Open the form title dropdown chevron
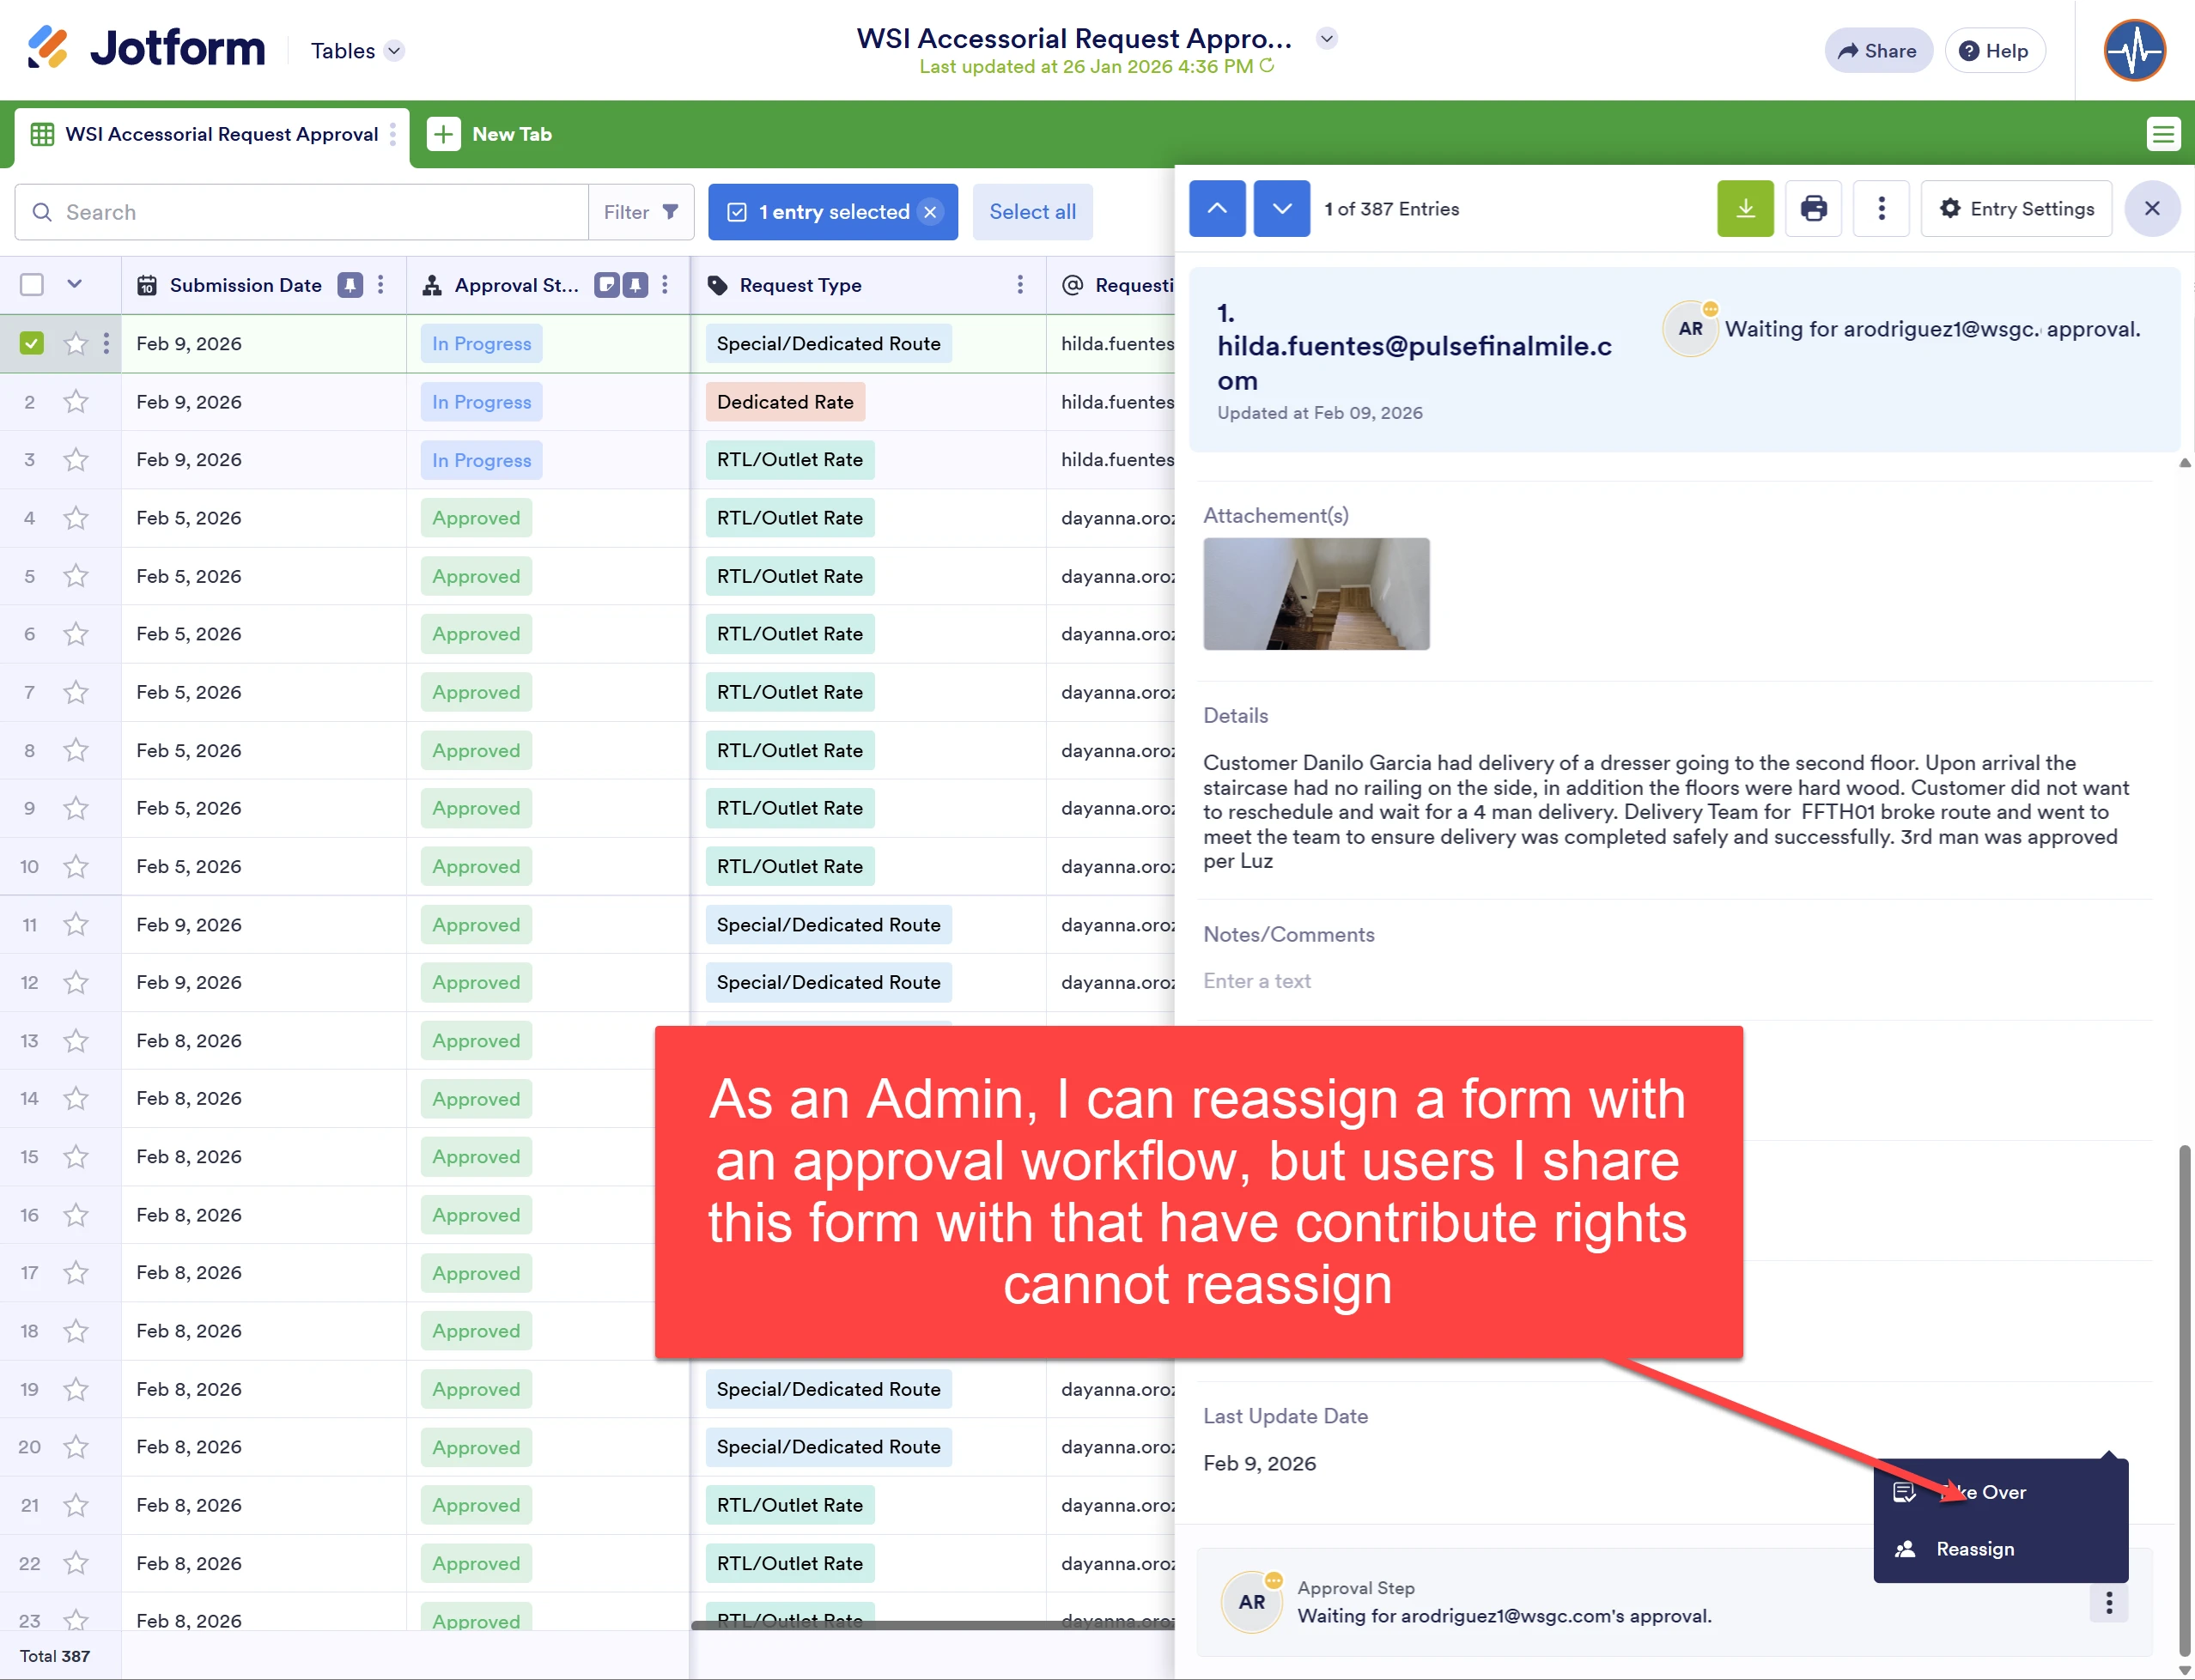 [1327, 38]
